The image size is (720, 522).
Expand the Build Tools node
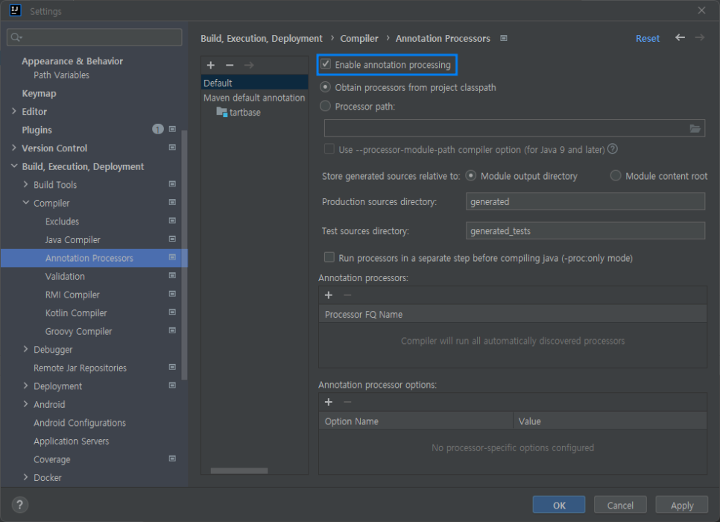click(x=25, y=184)
